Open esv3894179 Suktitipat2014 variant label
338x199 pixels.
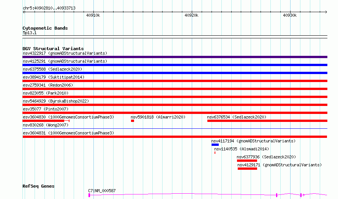54,77
